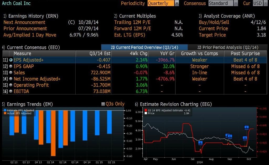
Task: Click the Buy/Hold/Sell value 4/12/6
Action: point(258,22)
